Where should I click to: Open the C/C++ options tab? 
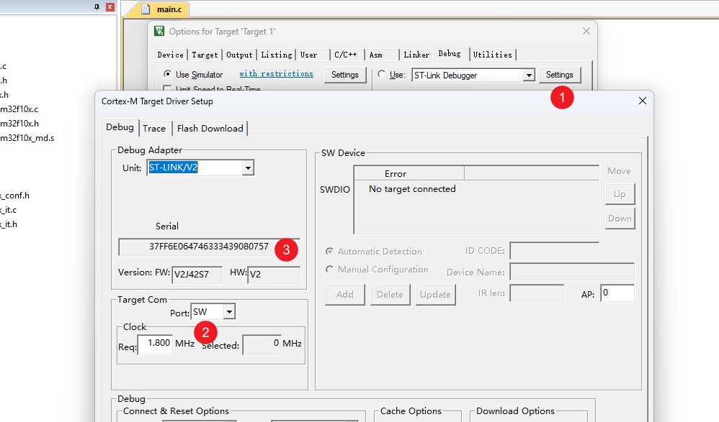click(x=345, y=55)
